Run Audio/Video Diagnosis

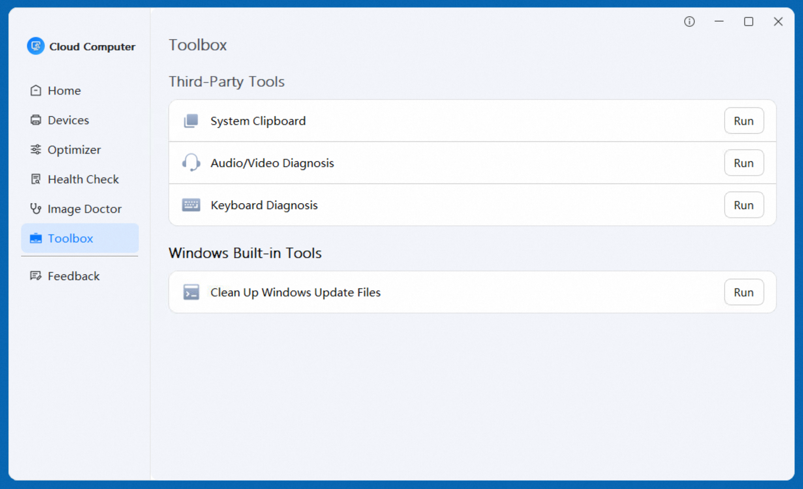744,163
